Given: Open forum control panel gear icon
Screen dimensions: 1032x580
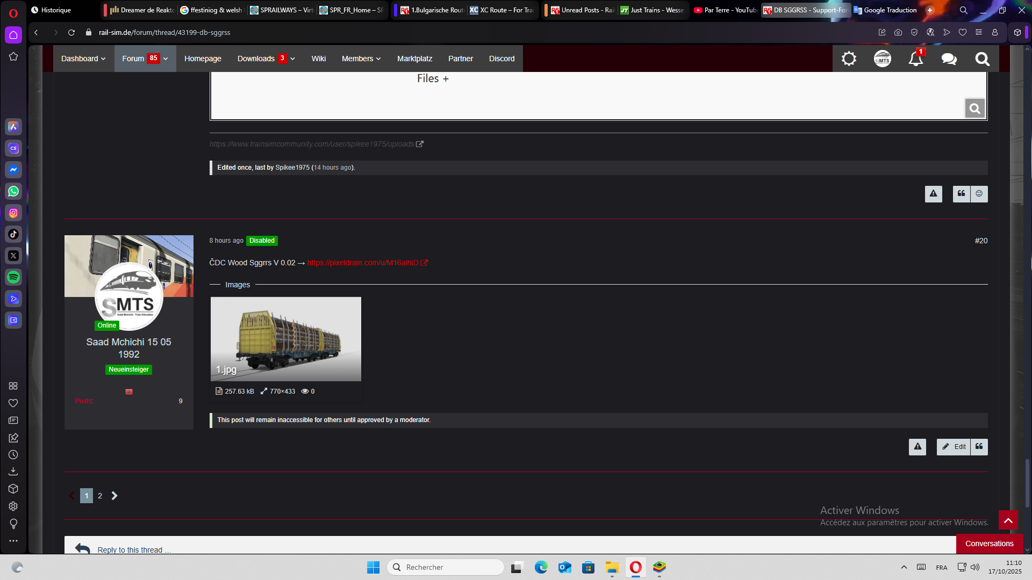Looking at the screenshot, I should pyautogui.click(x=849, y=59).
